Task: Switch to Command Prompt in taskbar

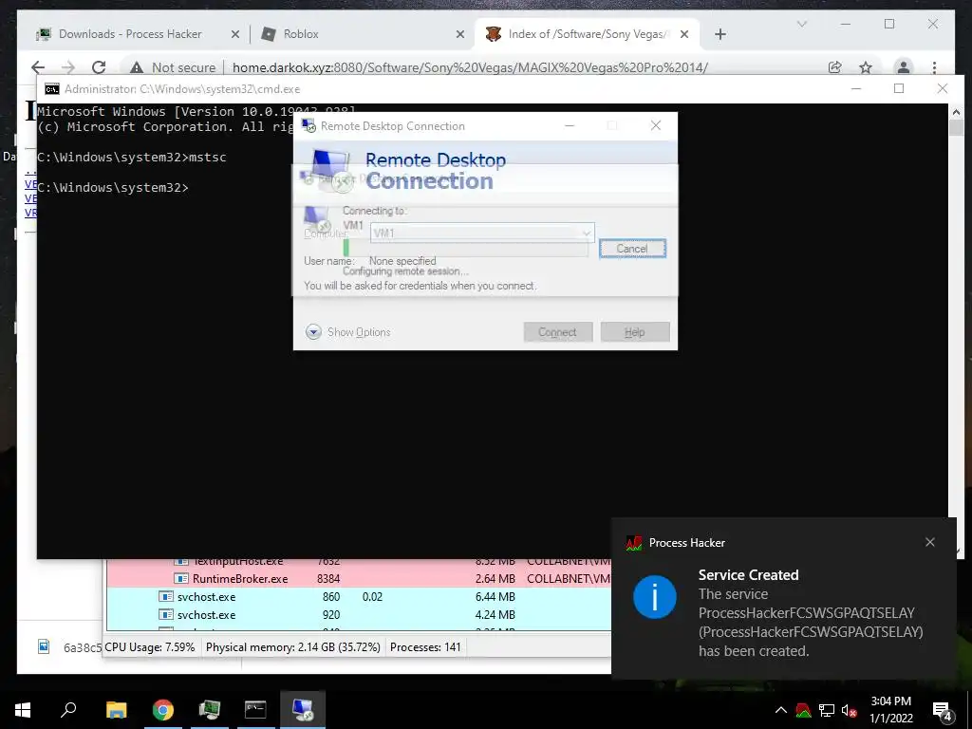Action: pyautogui.click(x=255, y=709)
